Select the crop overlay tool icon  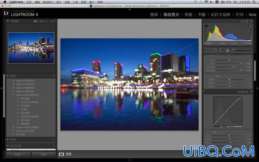[208, 50]
